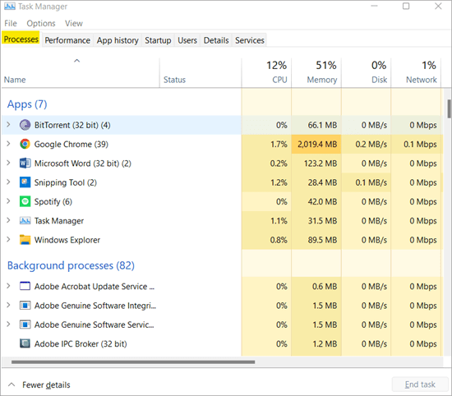Screen dimensions: 452x396
Task: Click the Adobe Acrobat Update Service icon
Action: coord(25,286)
